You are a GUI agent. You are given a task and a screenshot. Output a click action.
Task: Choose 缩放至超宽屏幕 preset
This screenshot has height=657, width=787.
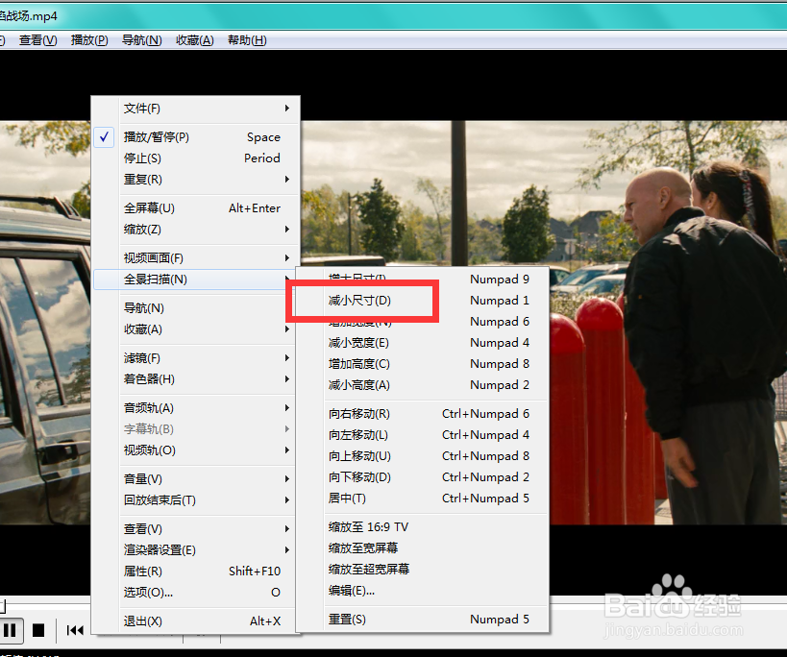point(423,570)
